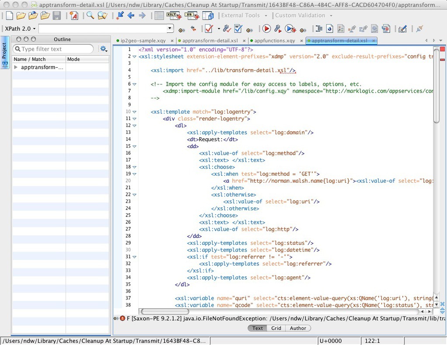Viewport: 447px width, 345px height.
Task: Close the ip2geo-sample.xqy tab
Action: click(172, 41)
